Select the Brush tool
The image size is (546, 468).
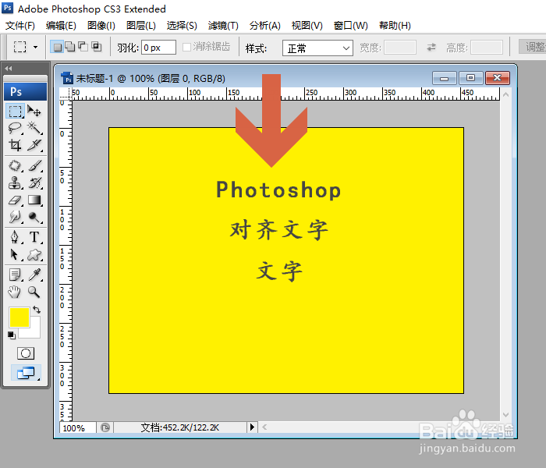pyautogui.click(x=34, y=165)
